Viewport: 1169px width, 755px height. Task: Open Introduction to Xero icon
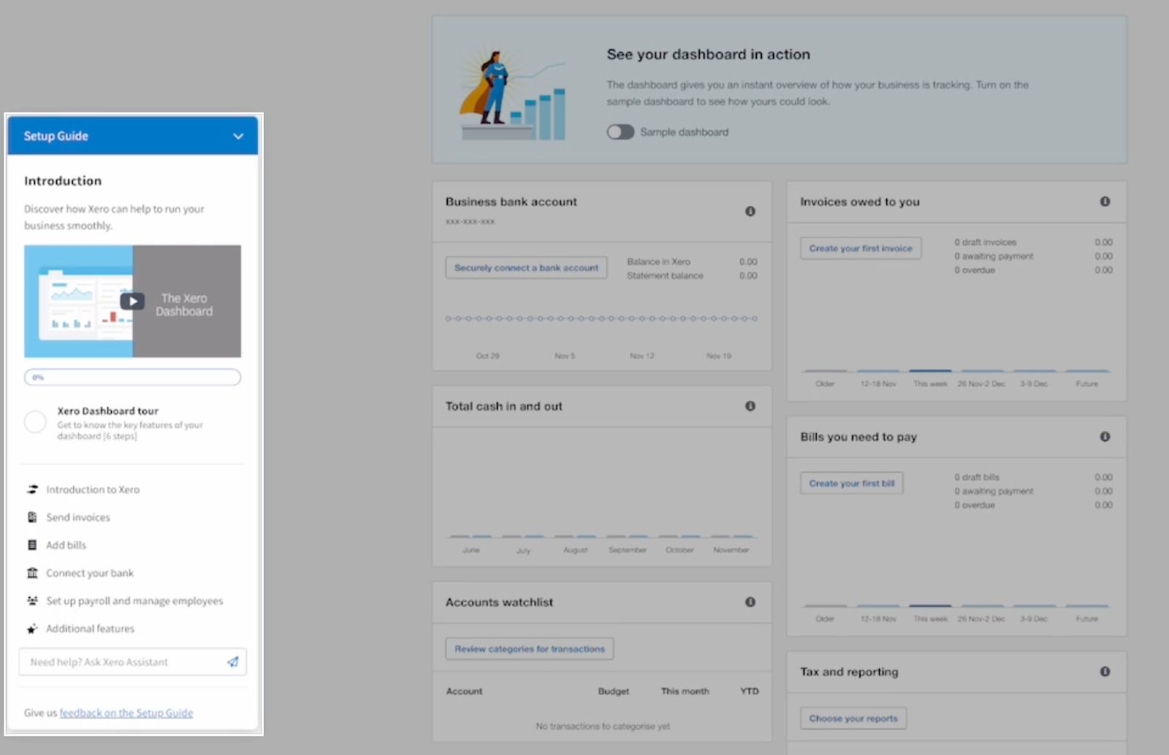[32, 489]
